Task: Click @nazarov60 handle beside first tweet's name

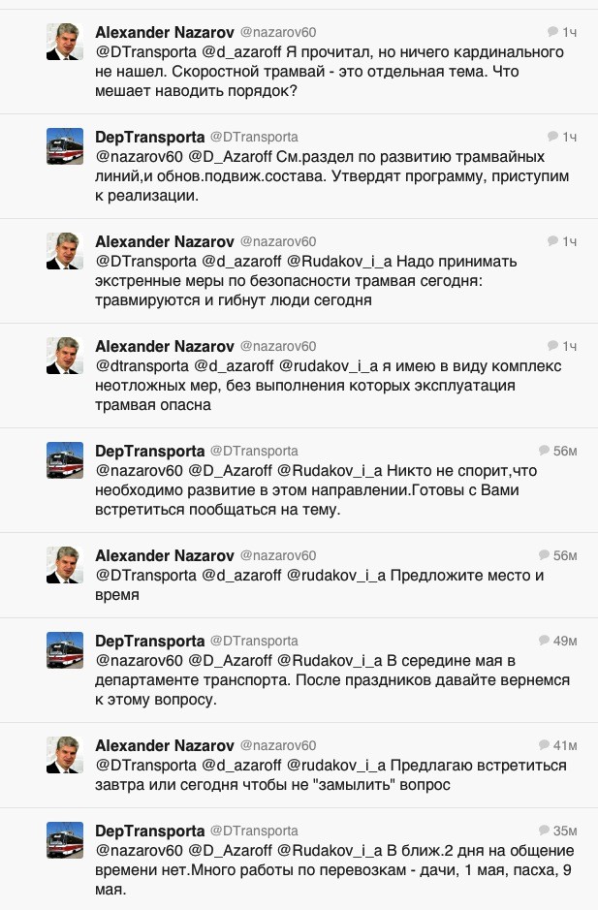Action: tap(278, 33)
